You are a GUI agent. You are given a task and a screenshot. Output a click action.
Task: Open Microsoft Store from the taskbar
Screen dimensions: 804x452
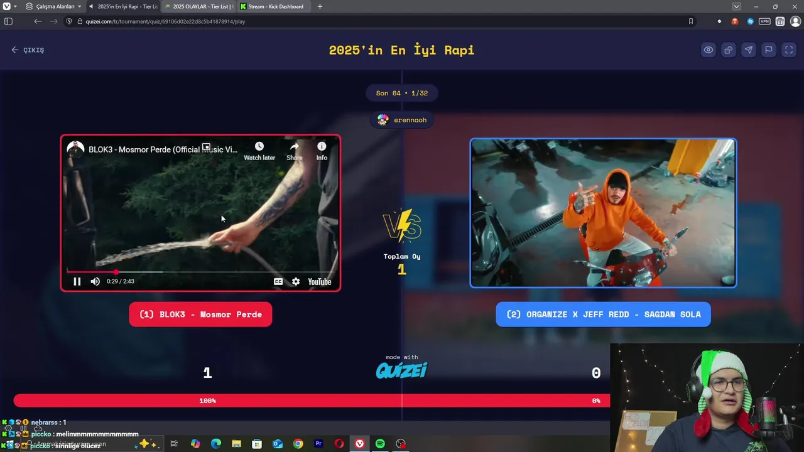click(257, 444)
